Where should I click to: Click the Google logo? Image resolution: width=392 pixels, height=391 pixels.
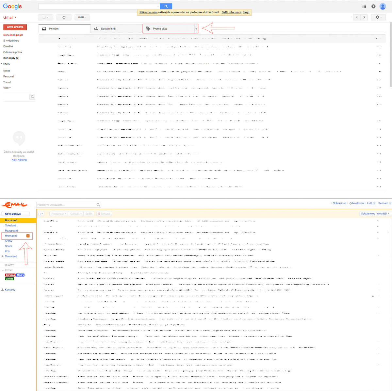12,6
